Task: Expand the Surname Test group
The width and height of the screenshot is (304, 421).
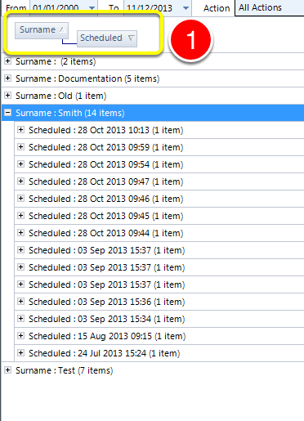Action: [x=7, y=370]
